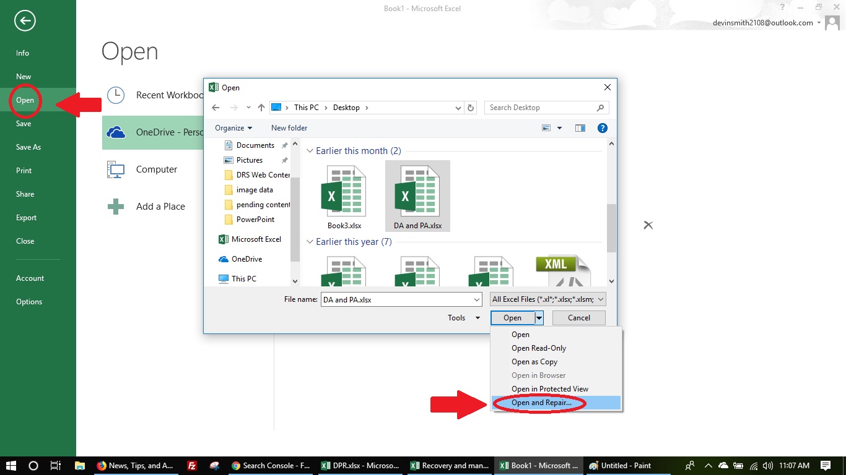Viewport: 846px width, 475px height.
Task: Click the Open button dropdown arrow
Action: click(539, 318)
